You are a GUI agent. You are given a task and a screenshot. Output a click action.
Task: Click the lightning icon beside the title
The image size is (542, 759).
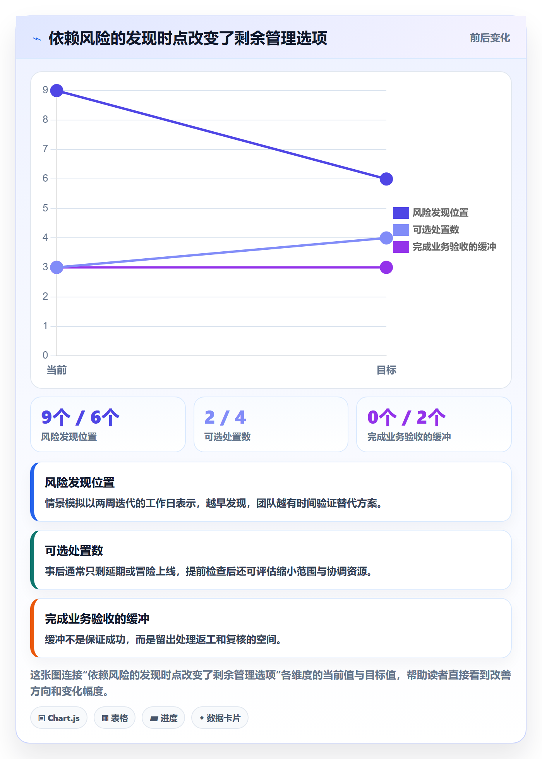pyautogui.click(x=37, y=39)
